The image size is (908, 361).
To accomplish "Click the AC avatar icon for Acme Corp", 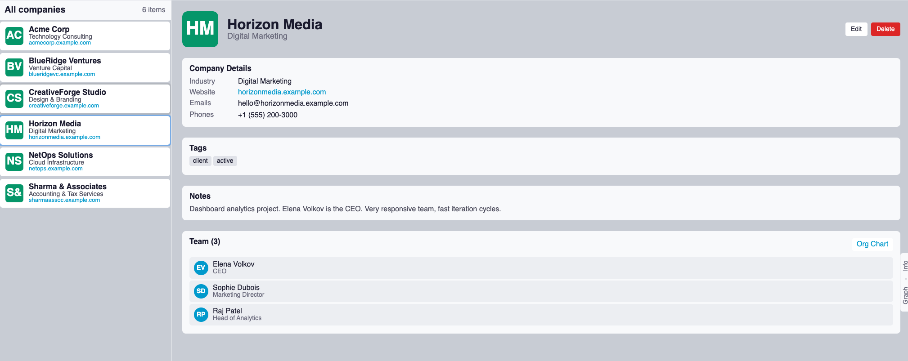I will pyautogui.click(x=14, y=36).
